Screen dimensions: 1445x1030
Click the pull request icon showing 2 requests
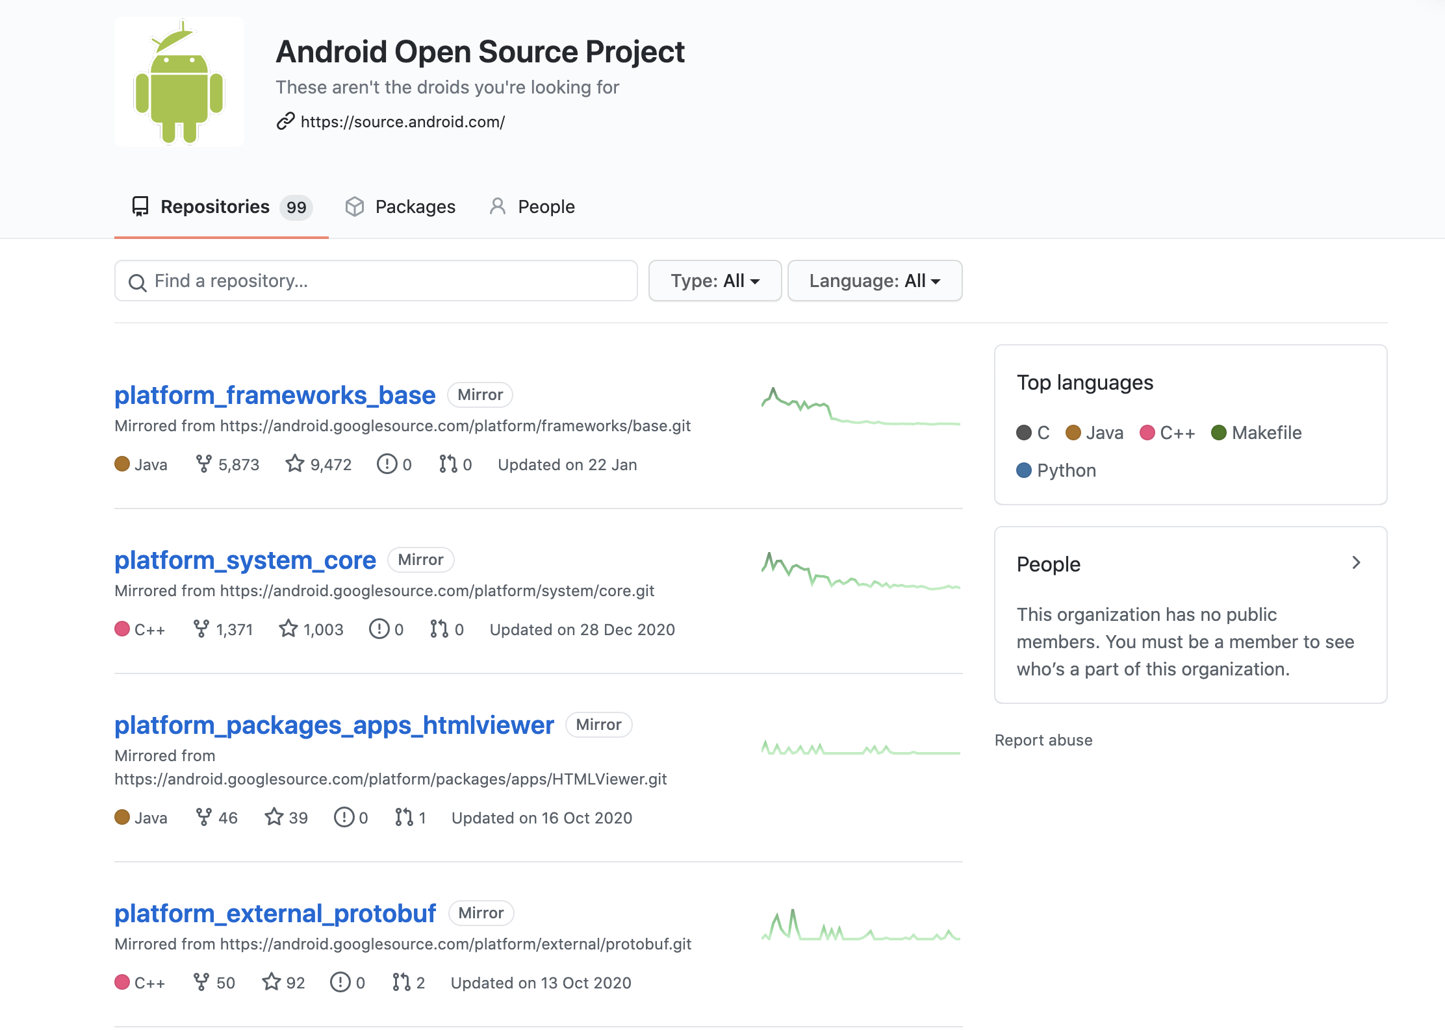pos(402,982)
